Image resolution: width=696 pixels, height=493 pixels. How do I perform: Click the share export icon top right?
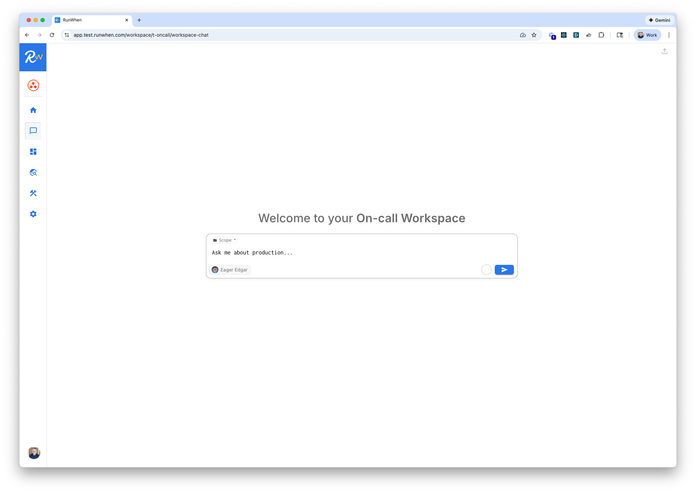(x=664, y=51)
